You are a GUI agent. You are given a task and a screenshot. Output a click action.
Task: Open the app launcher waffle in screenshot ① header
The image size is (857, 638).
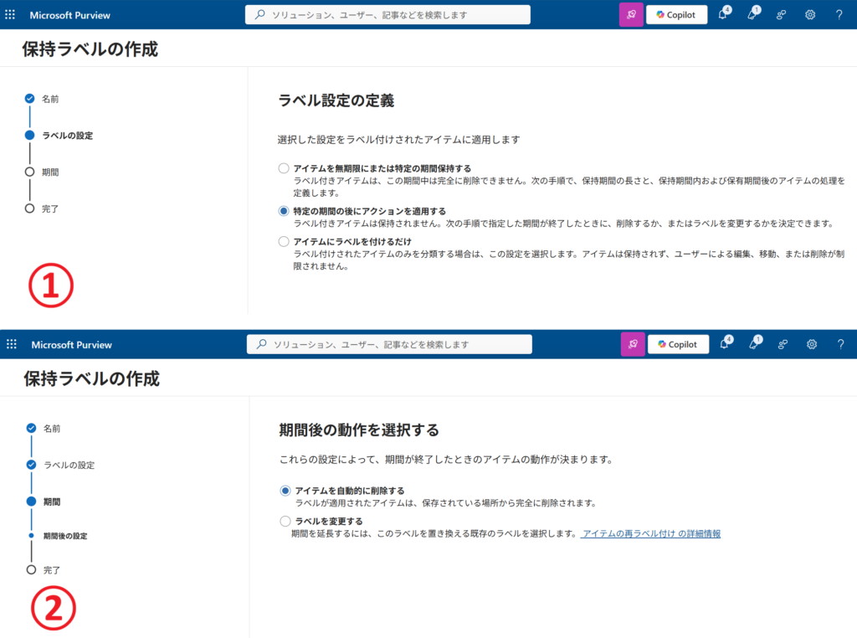[10, 15]
